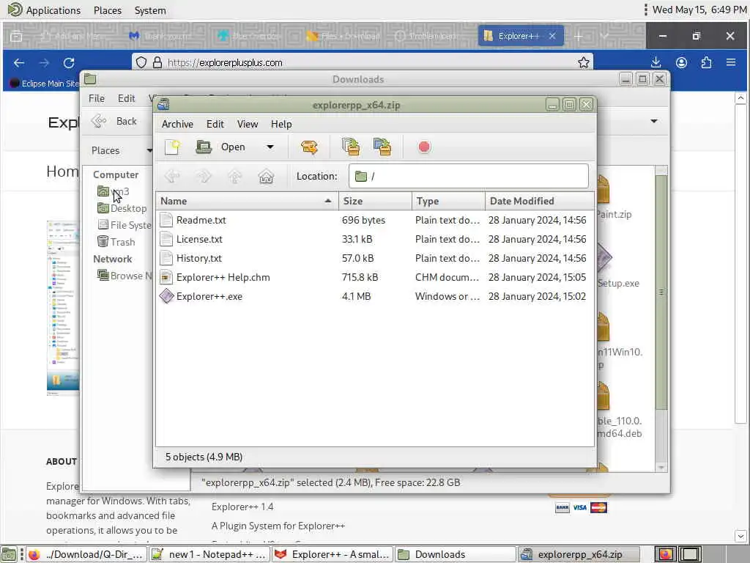Click the Add folder to archive icon
This screenshot has height=563, width=750.
point(382,147)
